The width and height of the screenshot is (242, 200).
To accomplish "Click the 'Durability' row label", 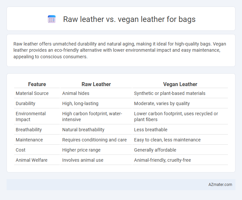I will coord(26,103).
